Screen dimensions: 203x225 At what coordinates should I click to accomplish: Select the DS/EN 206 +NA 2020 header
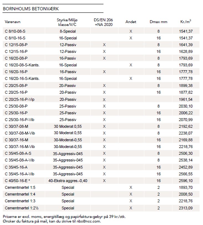click(103, 22)
